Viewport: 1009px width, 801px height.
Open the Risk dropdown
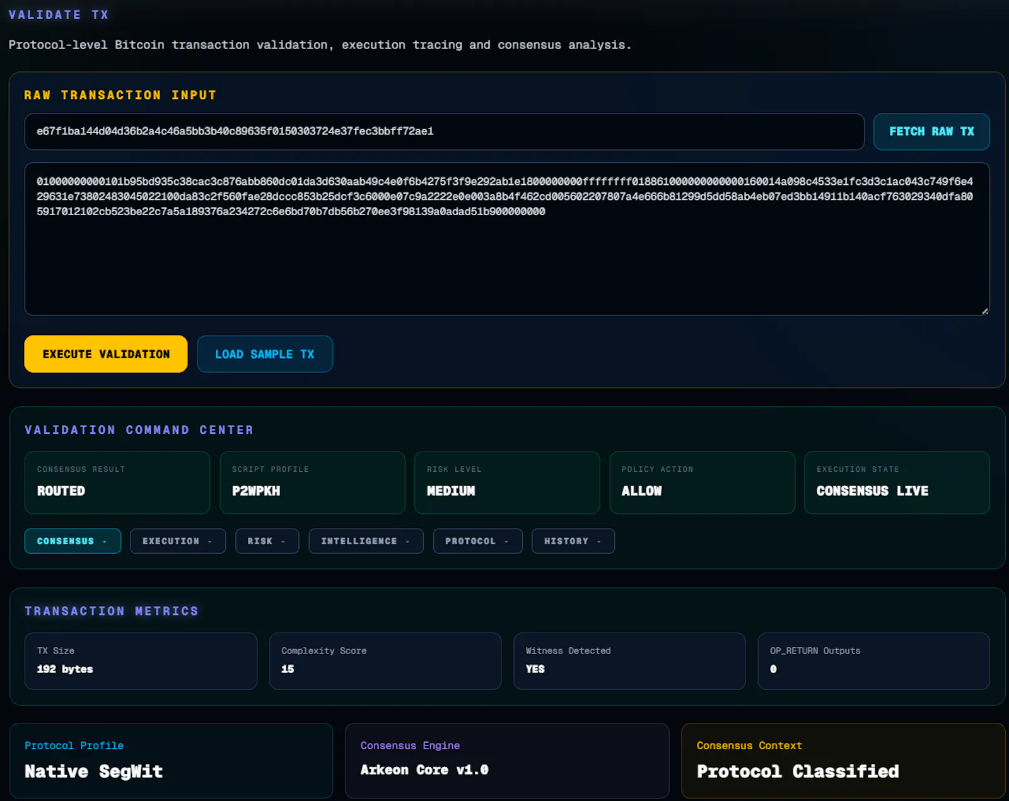(267, 541)
